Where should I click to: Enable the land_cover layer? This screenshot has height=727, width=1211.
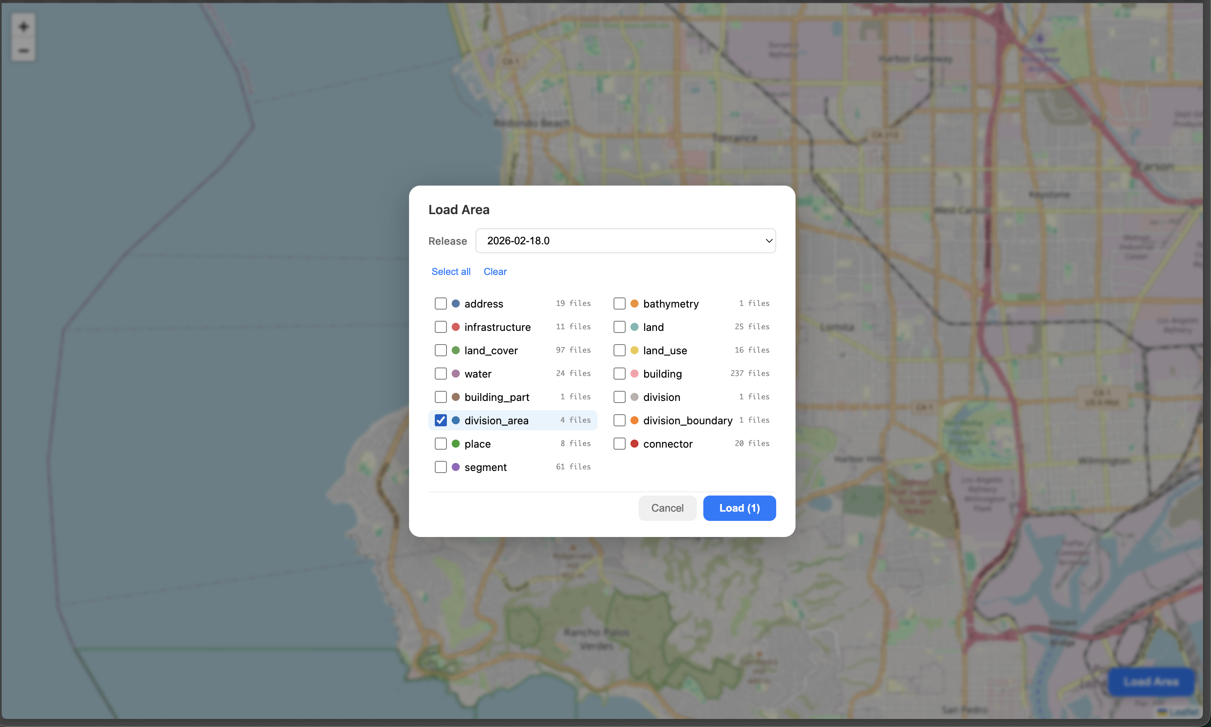pos(440,350)
